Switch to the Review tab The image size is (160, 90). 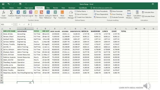(55, 8)
